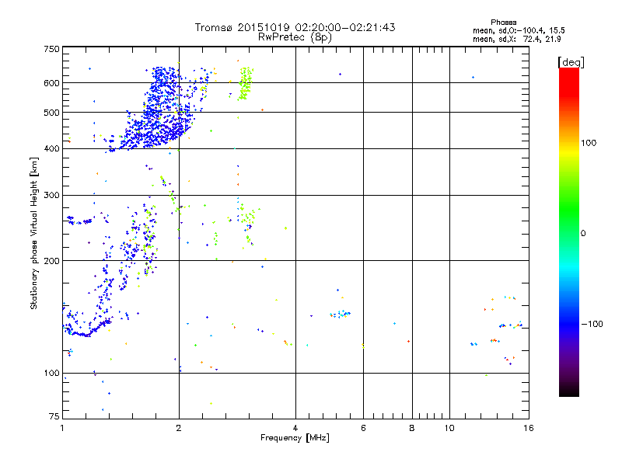Click the y-axis tick label '100'
Screen dimensions: 622x466
(51, 373)
